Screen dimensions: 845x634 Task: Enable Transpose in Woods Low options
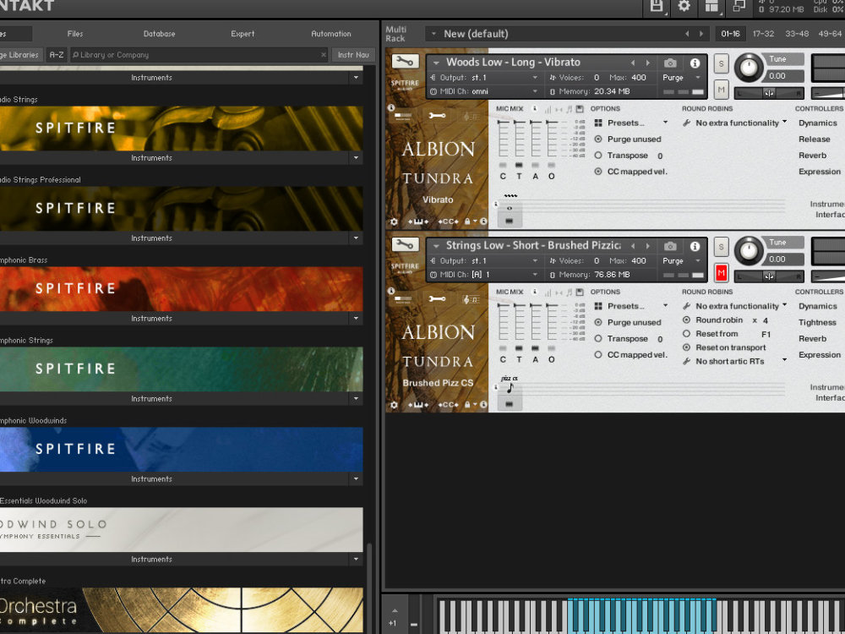598,156
